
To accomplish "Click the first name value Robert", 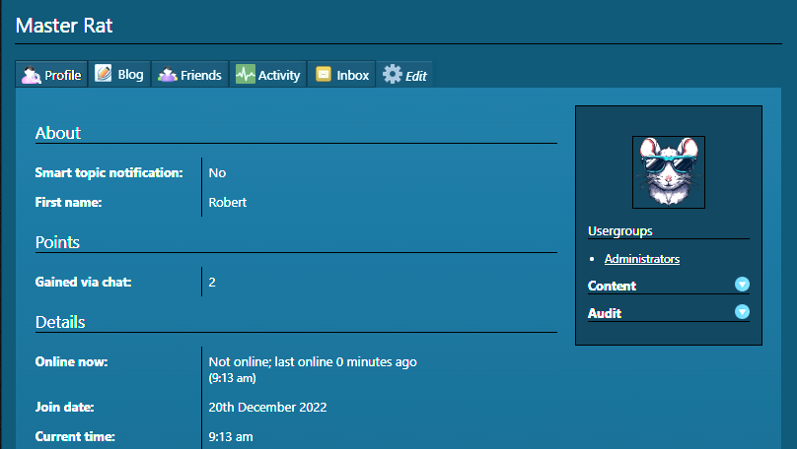I will pos(228,203).
